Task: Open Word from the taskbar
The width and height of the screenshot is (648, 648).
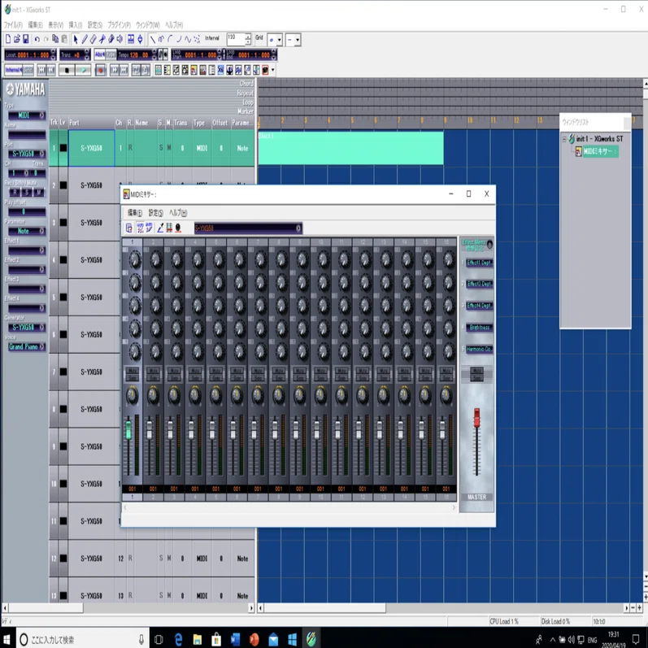Action: (235, 640)
